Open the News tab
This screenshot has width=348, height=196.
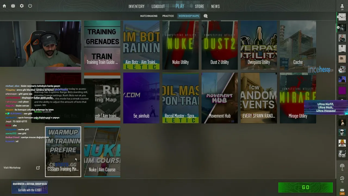click(x=215, y=7)
